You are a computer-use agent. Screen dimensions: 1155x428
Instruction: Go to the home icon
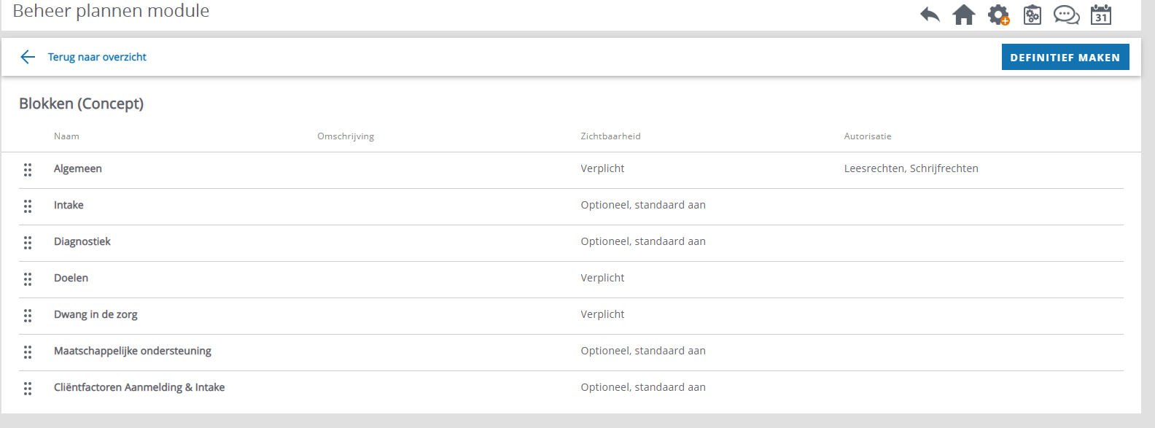[964, 15]
